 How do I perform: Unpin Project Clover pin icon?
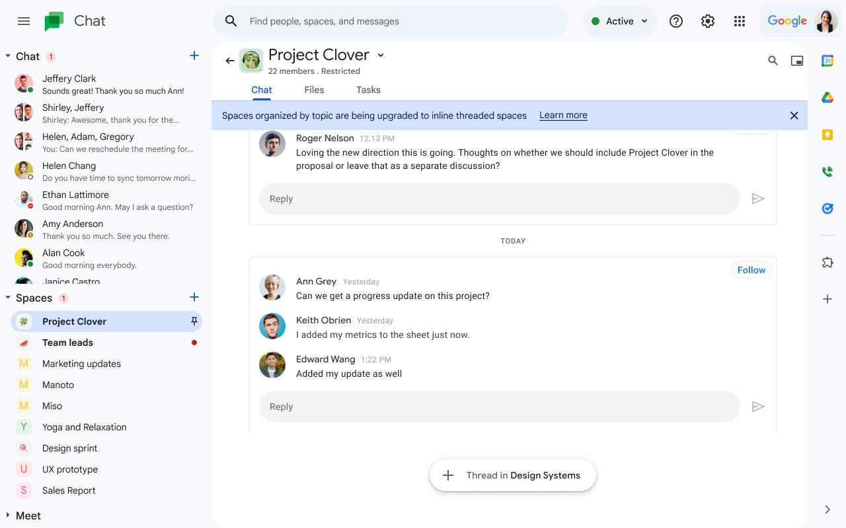coord(194,321)
